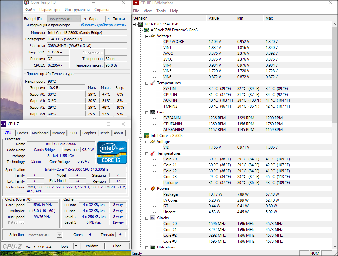Screen dimensions: 338x256
Task: Switch to the Caches tab in CPU-Z
Action: [x=23, y=133]
